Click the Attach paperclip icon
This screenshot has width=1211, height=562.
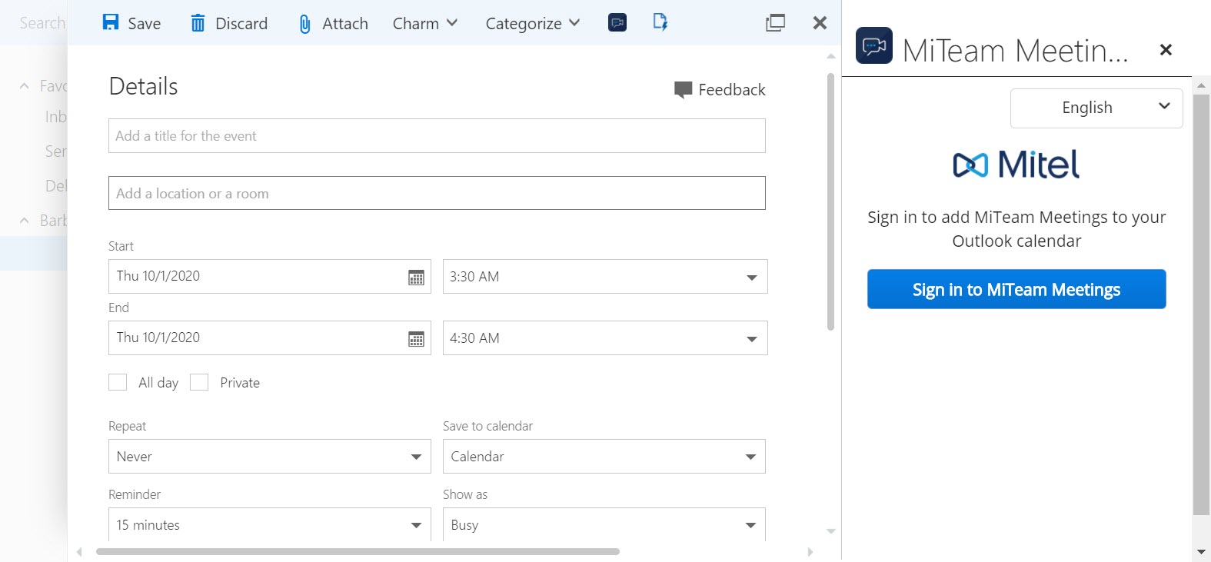pyautogui.click(x=304, y=24)
